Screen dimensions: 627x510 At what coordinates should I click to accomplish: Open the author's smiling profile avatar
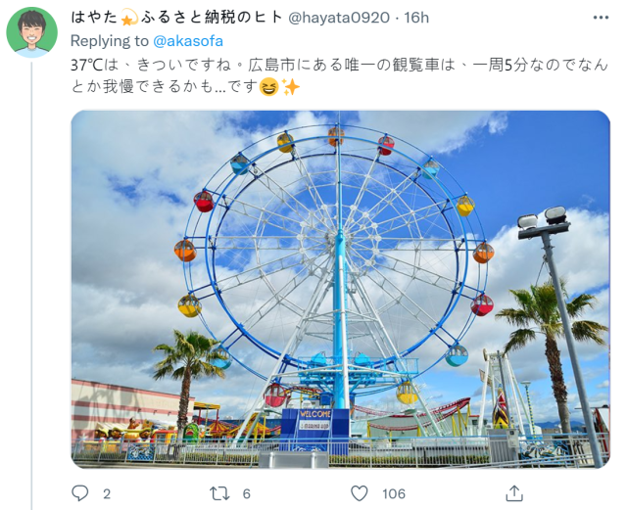coord(32,32)
